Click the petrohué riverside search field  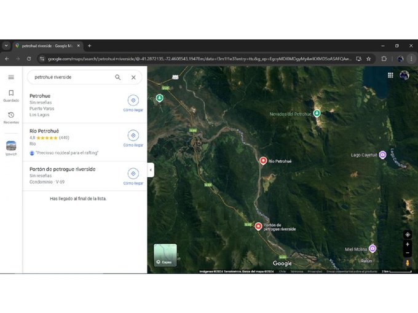pyautogui.click(x=71, y=77)
